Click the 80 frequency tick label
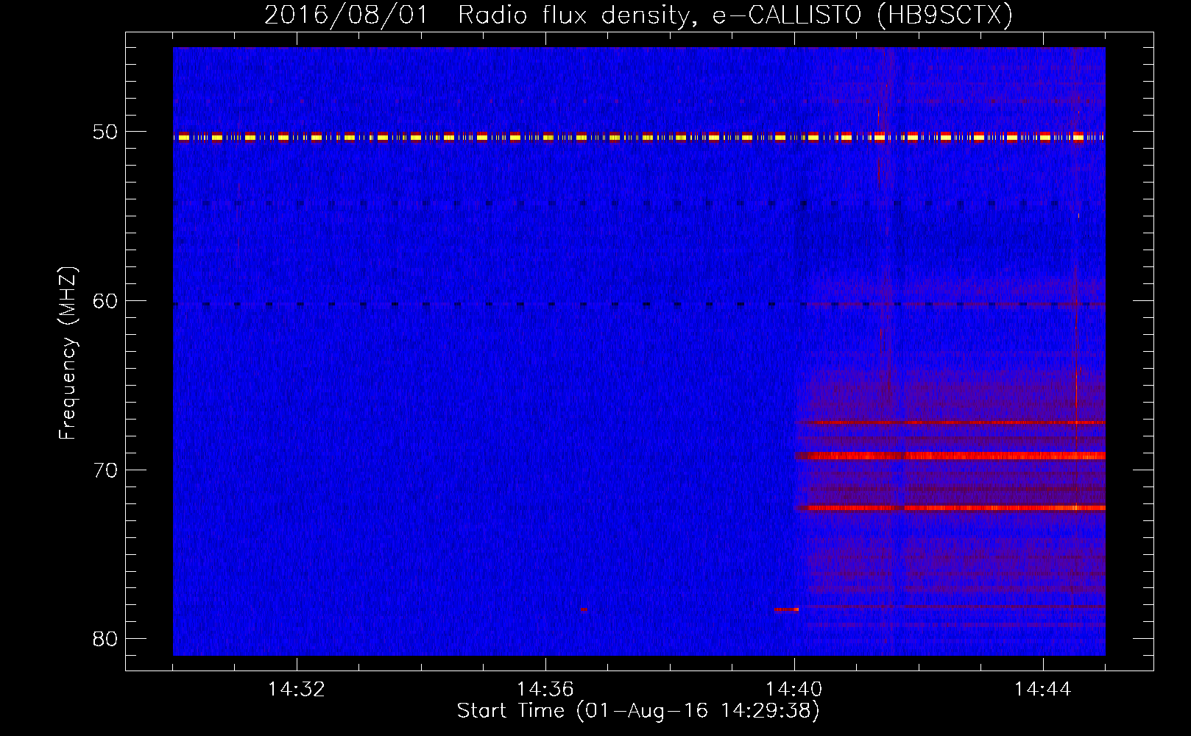 tap(105, 639)
